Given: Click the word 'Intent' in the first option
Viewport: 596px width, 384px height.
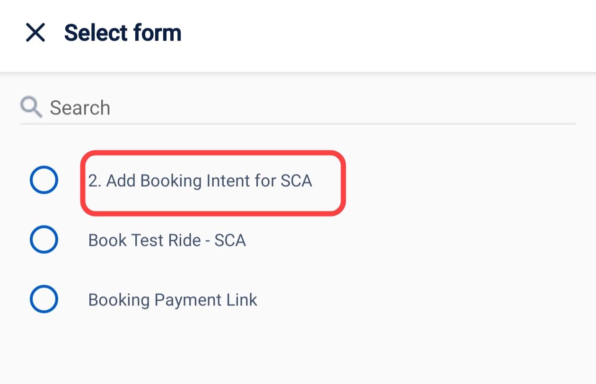Looking at the screenshot, I should tap(223, 181).
